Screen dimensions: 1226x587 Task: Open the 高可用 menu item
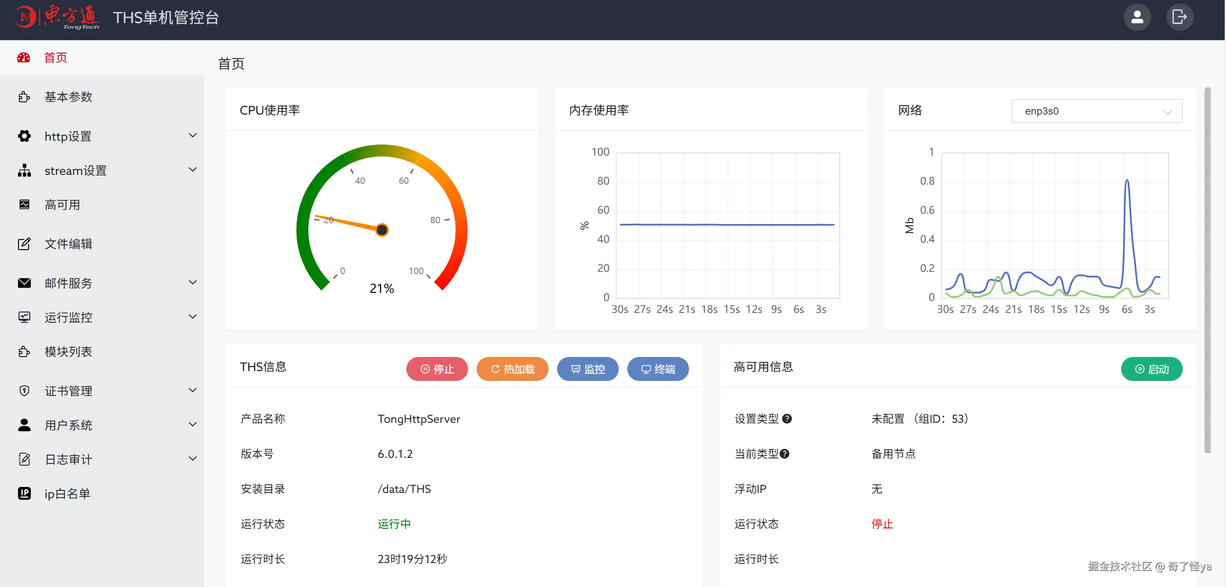coord(63,205)
